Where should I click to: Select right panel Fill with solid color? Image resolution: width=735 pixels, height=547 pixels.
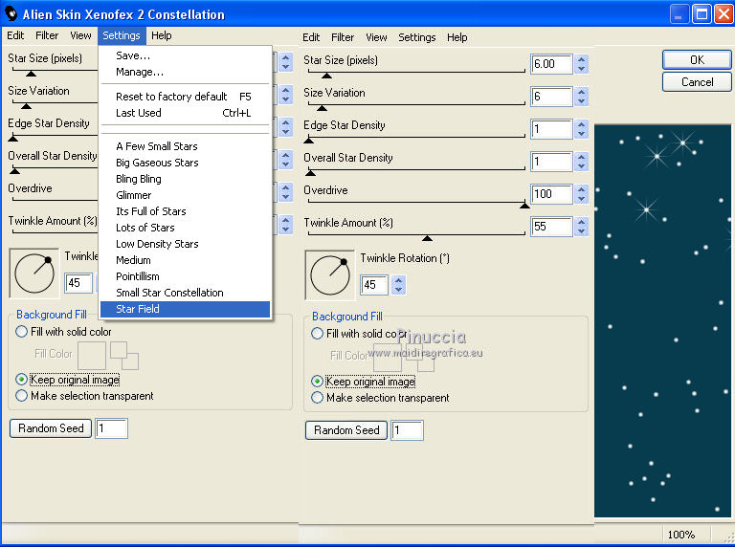(x=318, y=334)
